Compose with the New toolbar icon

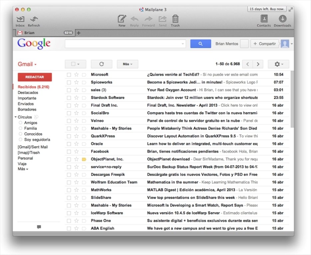[122, 21]
